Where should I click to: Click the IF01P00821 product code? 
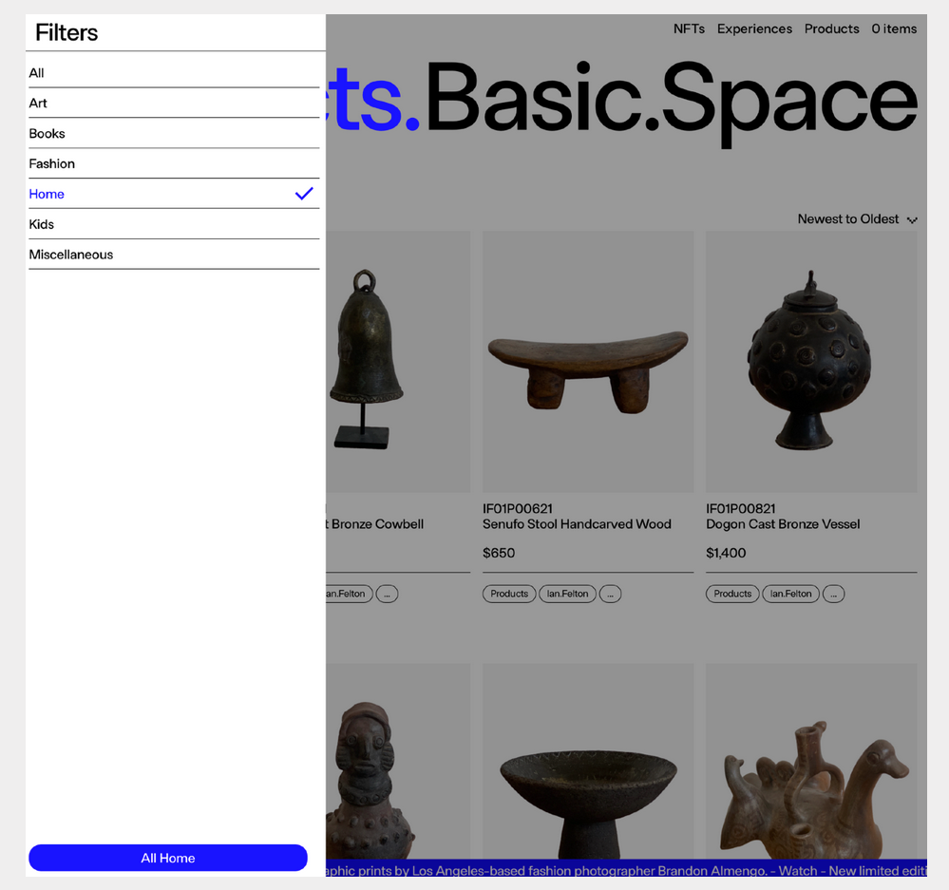tap(741, 509)
